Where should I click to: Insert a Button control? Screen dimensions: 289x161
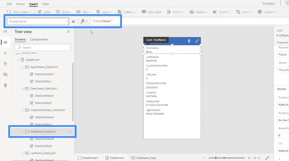(63, 12)
